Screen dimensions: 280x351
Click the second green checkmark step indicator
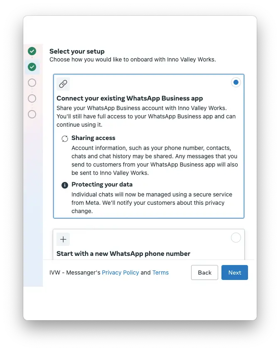32,67
